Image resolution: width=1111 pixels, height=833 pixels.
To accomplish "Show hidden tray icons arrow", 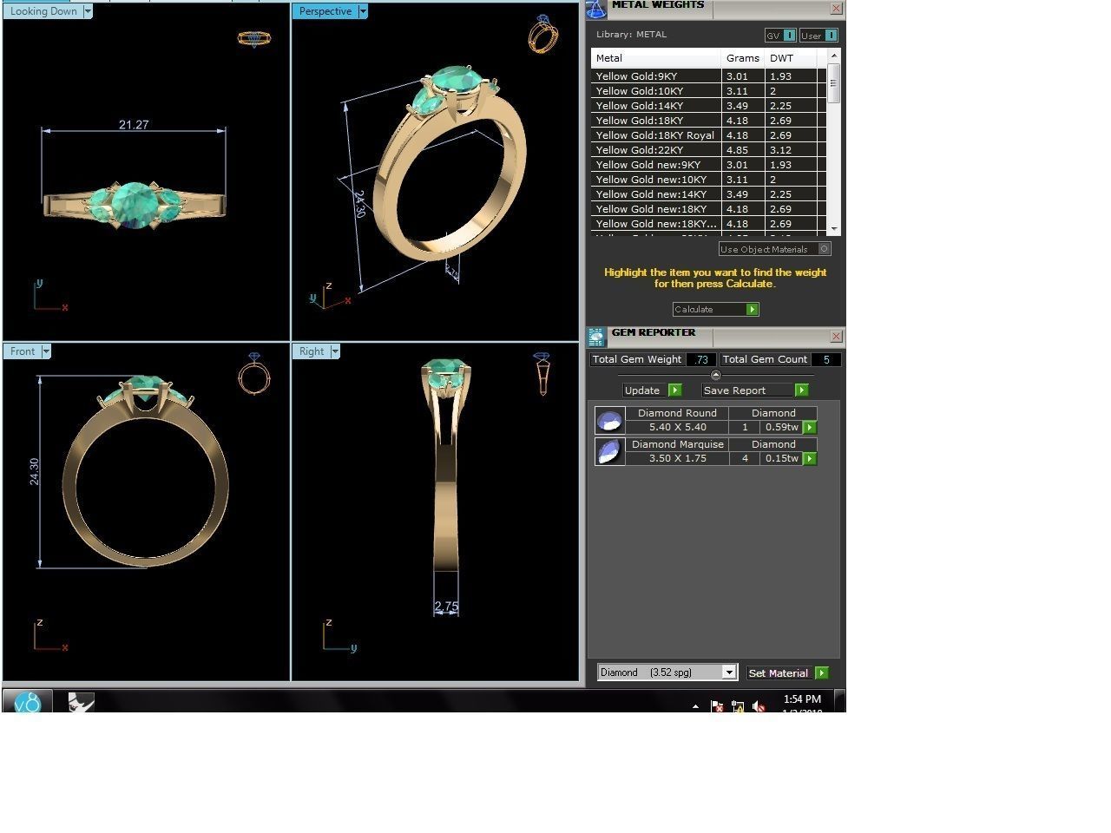I will 695,706.
